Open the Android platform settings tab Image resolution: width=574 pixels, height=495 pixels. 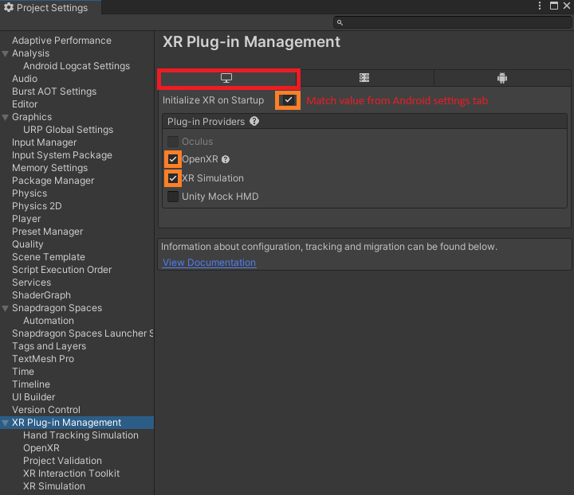(x=502, y=78)
